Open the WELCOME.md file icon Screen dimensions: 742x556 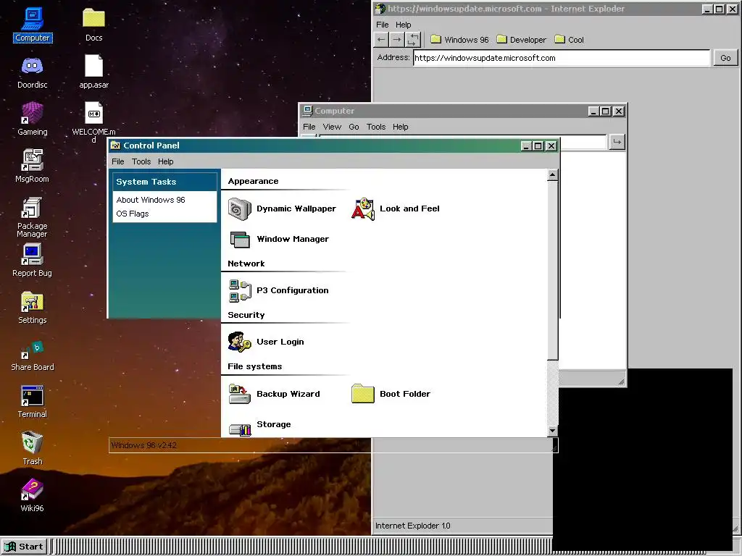click(x=93, y=122)
